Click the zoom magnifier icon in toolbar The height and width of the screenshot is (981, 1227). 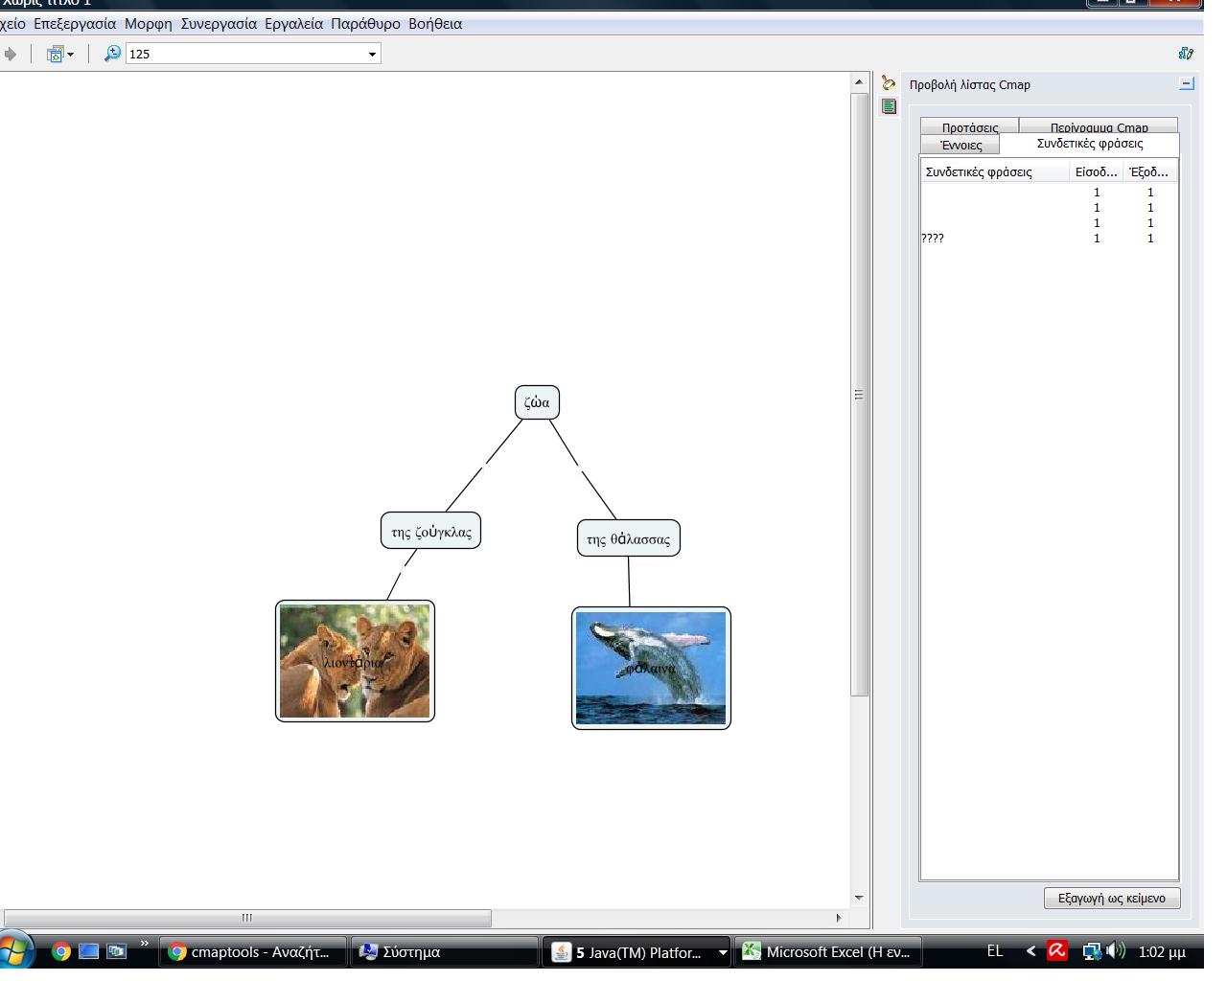112,54
